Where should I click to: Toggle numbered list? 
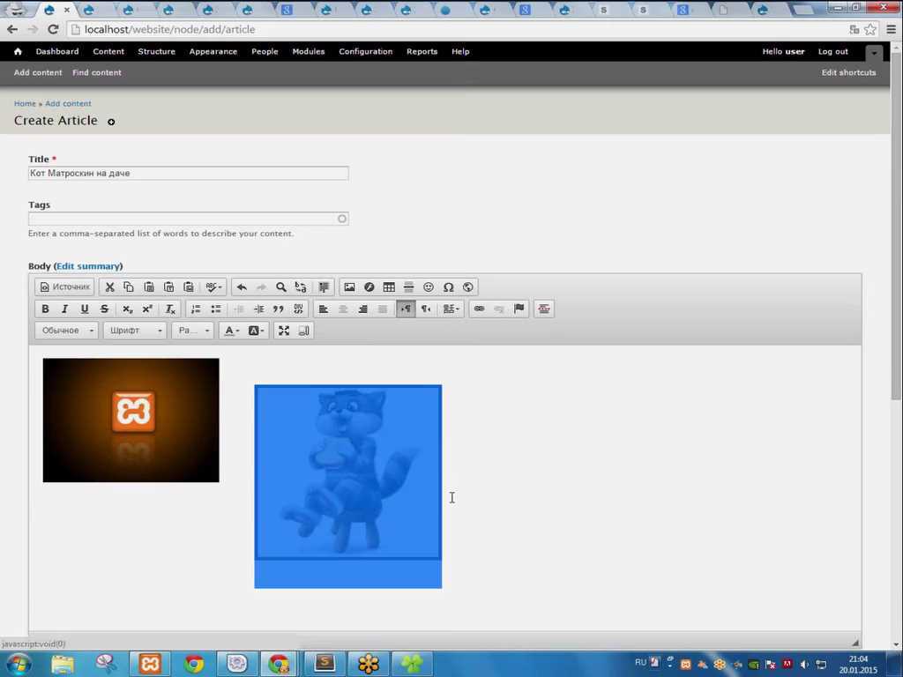[196, 309]
